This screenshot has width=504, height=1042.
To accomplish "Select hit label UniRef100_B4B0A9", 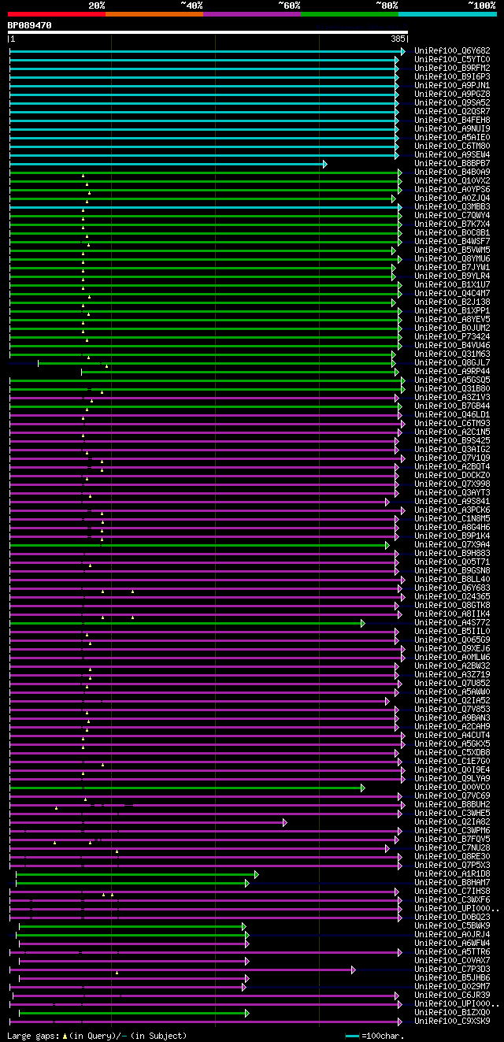I will click(453, 172).
